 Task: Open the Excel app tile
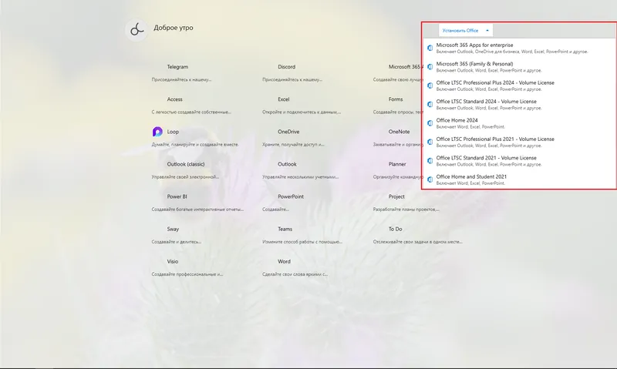click(x=302, y=106)
